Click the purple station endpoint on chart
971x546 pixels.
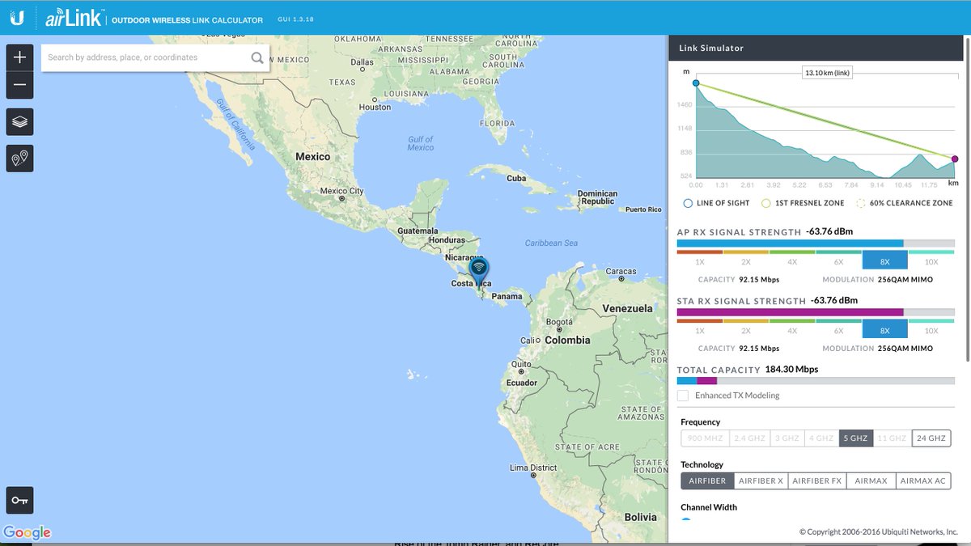click(955, 159)
